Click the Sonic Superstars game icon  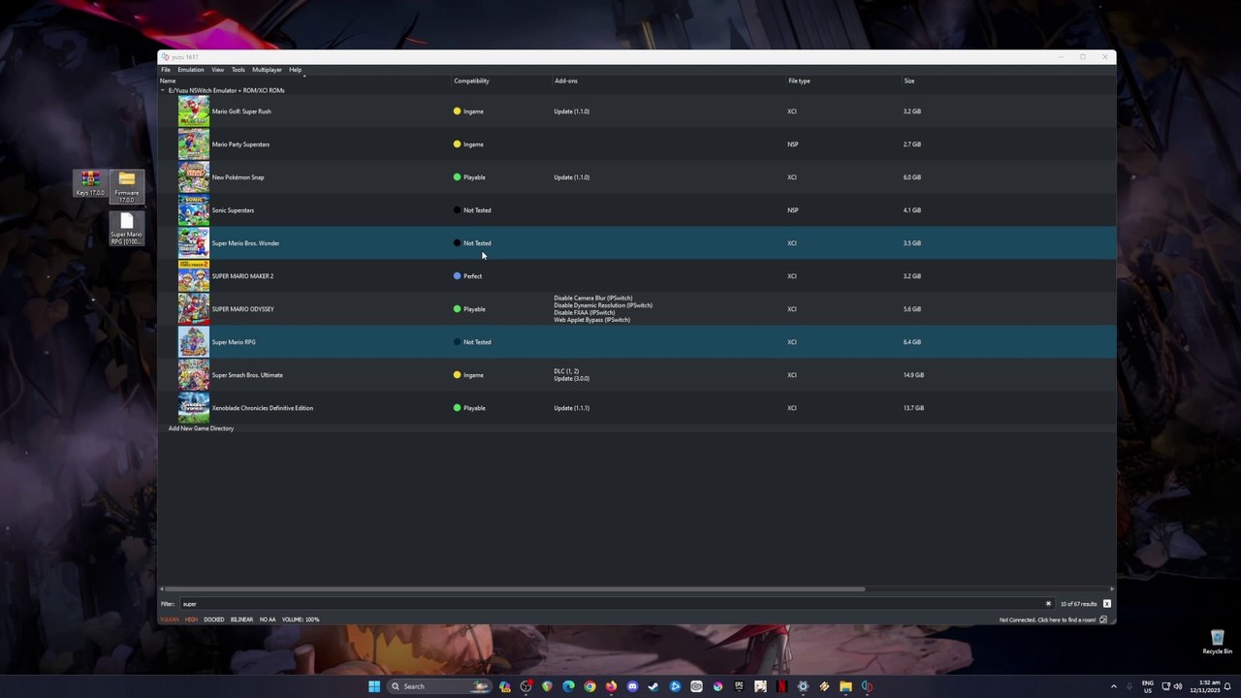pos(193,210)
